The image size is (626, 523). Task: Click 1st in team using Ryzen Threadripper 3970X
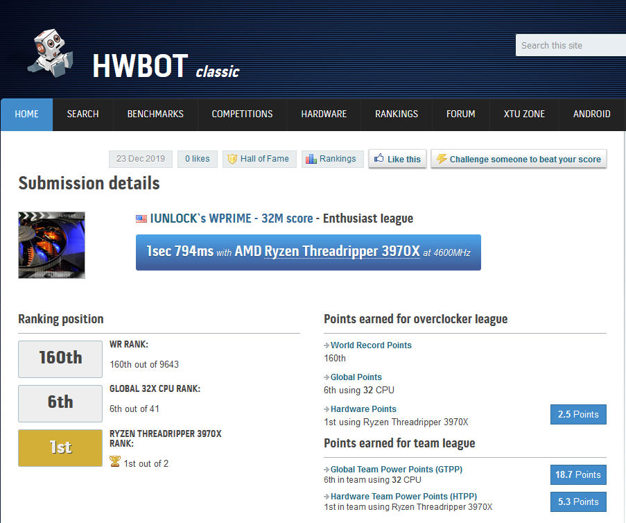tap(408, 507)
